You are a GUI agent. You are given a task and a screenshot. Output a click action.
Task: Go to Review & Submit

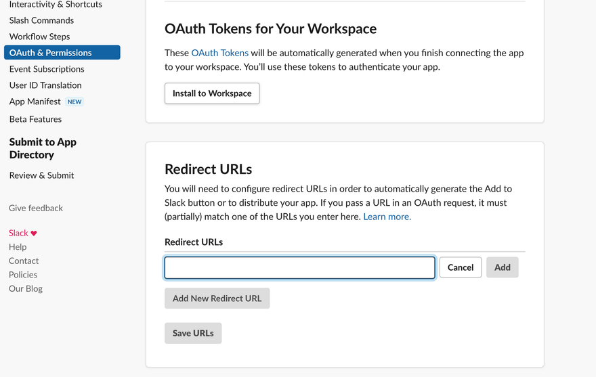click(x=41, y=175)
